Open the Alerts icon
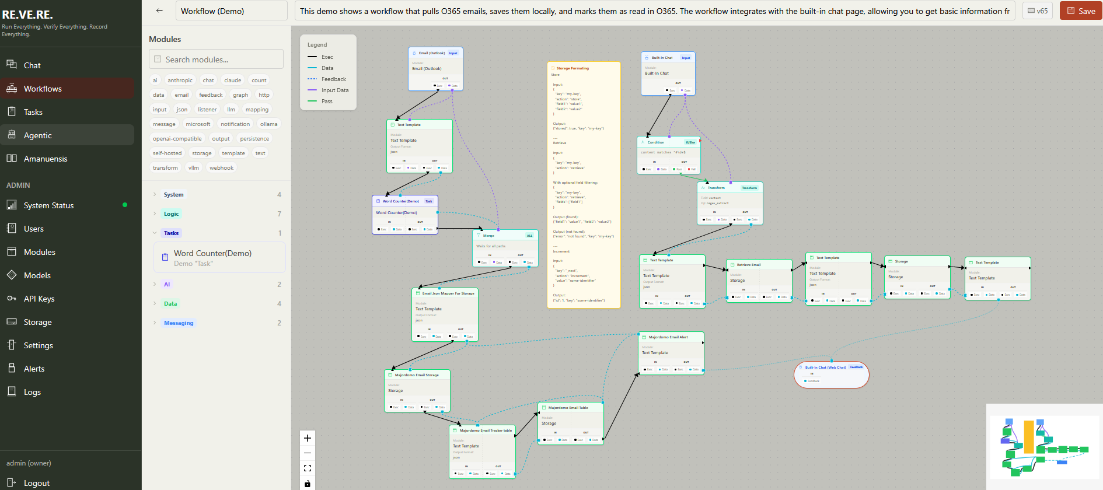 click(x=12, y=368)
